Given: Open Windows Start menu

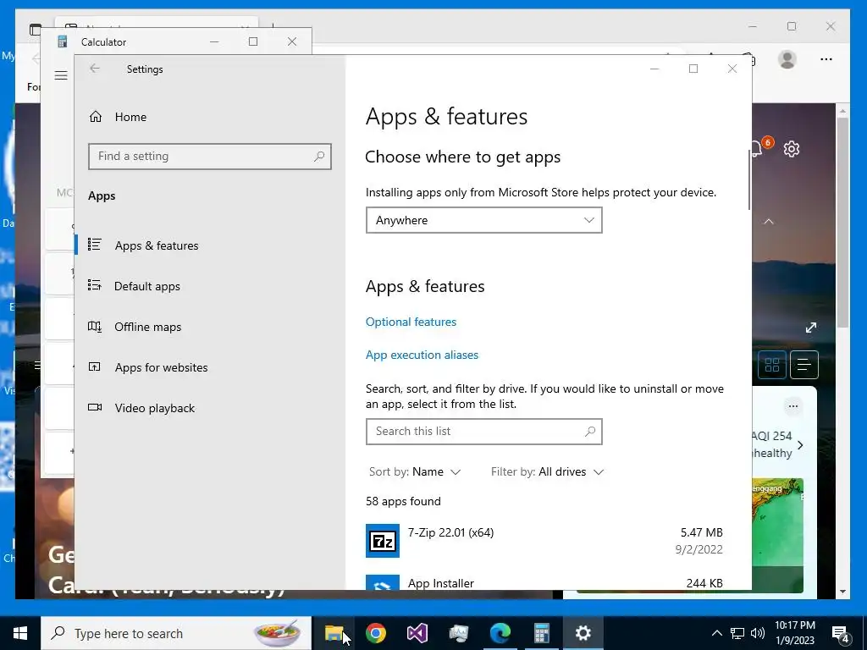Looking at the screenshot, I should click(20, 633).
